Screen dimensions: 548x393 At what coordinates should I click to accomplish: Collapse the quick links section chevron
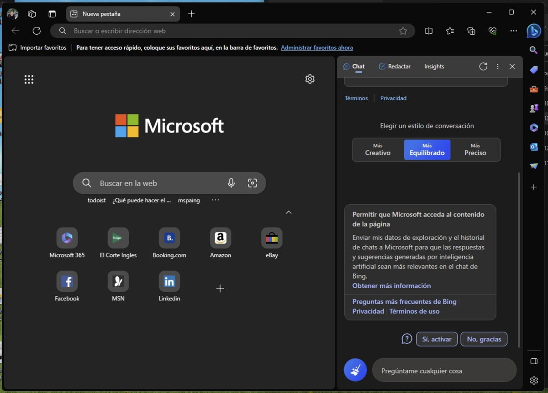point(289,212)
